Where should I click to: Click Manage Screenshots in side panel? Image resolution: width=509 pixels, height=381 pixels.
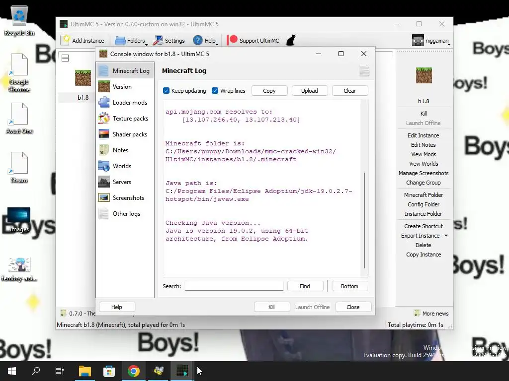pyautogui.click(x=424, y=173)
